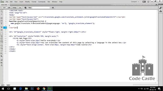Open the File Management arrows icon
The image size is (163, 91).
point(53,8)
